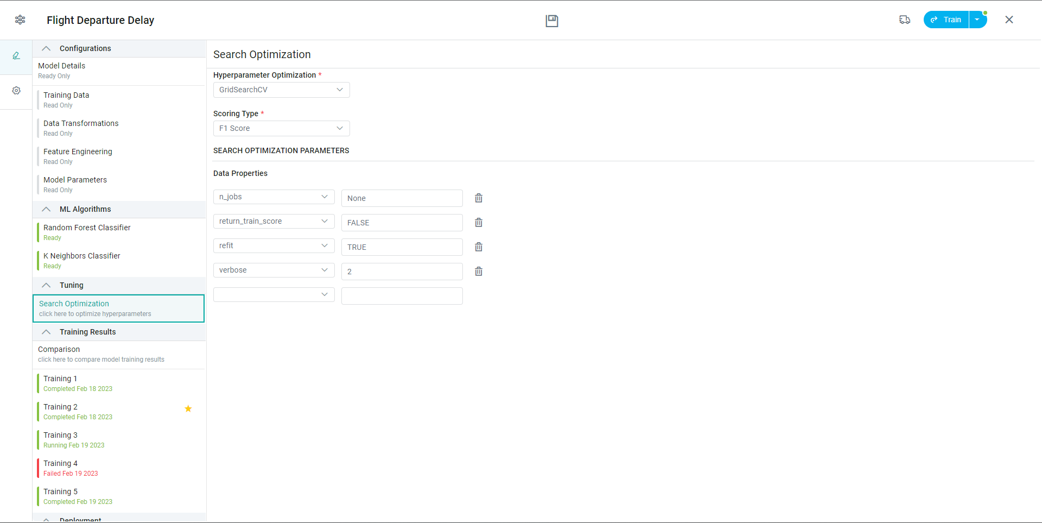Open the gear settings sidebar icon

16,91
